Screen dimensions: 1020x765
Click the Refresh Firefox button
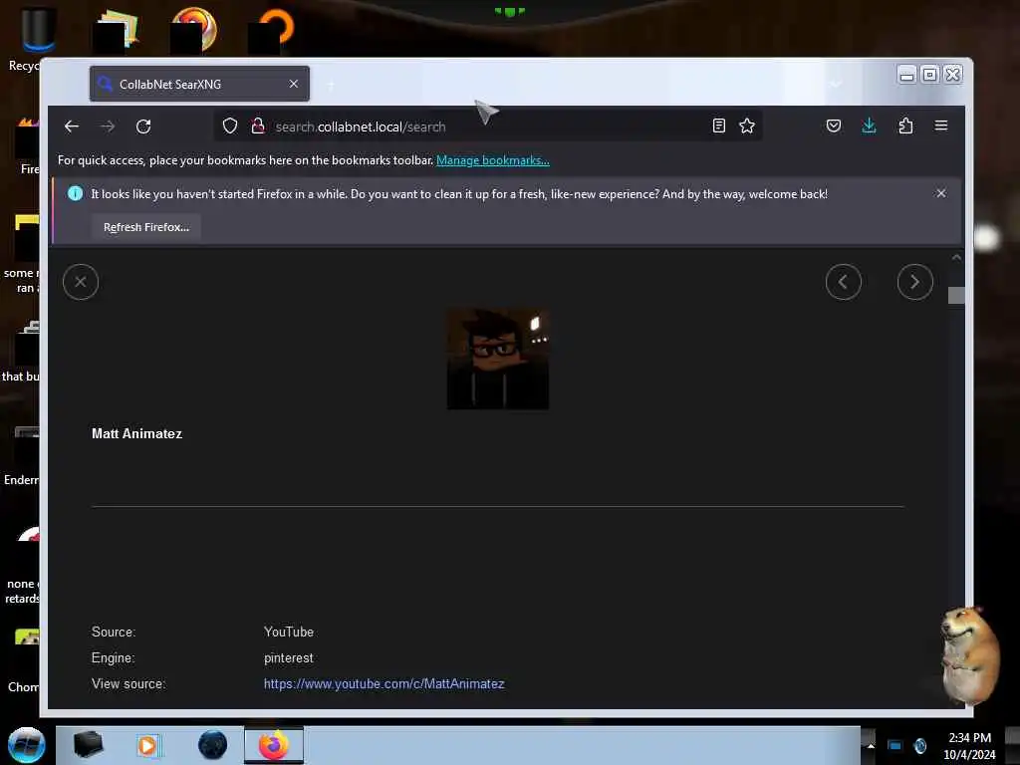tap(146, 227)
